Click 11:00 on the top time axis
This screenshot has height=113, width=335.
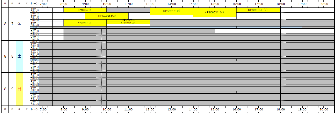(x=128, y=4)
